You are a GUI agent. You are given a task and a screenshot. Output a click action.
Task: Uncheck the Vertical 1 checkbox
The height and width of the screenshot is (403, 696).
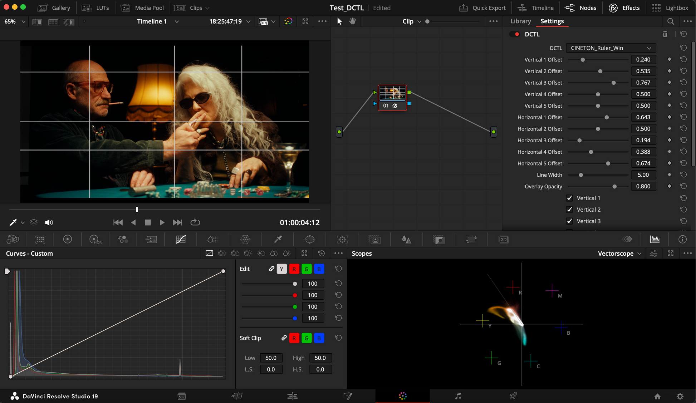pyautogui.click(x=569, y=198)
